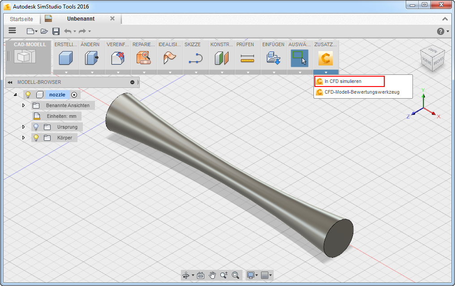Screen dimensions: 455x286
Task: Click the KONSTR... construction plane icon
Action: [x=222, y=58]
